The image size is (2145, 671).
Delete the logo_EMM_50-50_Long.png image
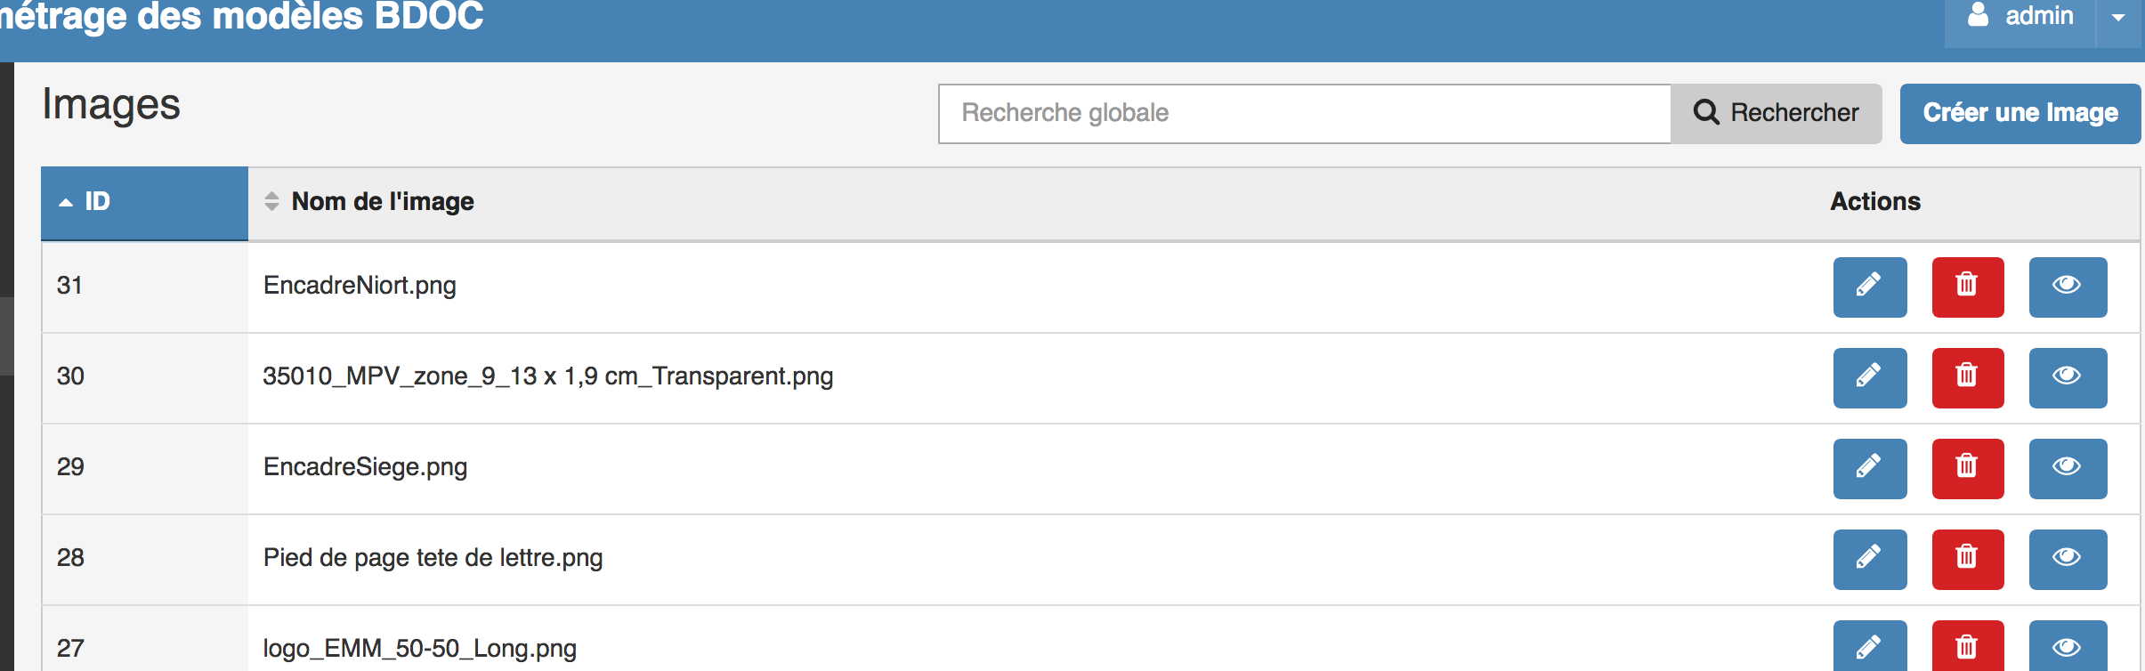coord(1968,646)
